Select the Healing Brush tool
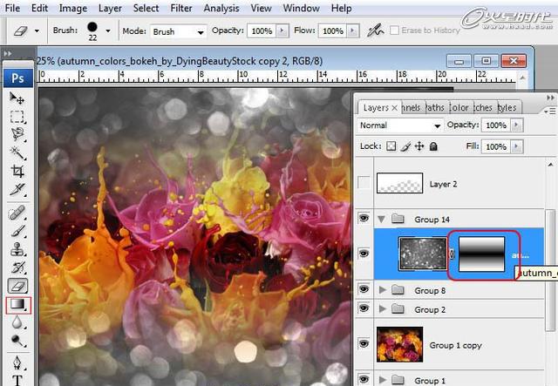The image size is (558, 386). (x=17, y=213)
